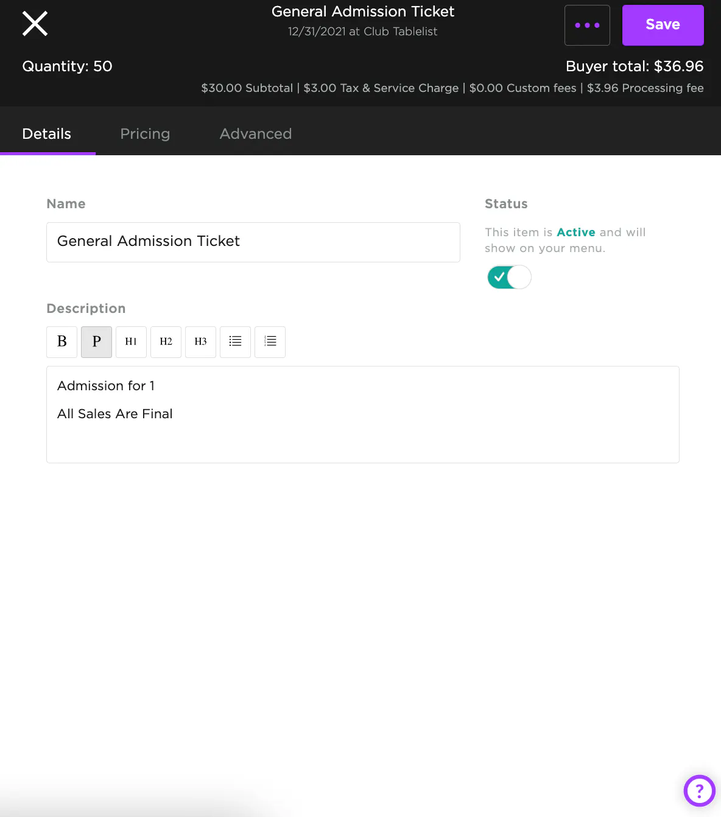Apply Heading 3 style
Screen dimensions: 721x817
tap(200, 342)
